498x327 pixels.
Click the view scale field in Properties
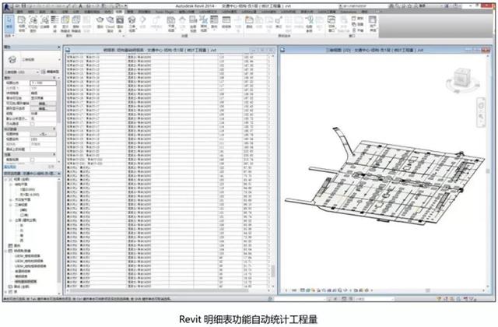44,83
